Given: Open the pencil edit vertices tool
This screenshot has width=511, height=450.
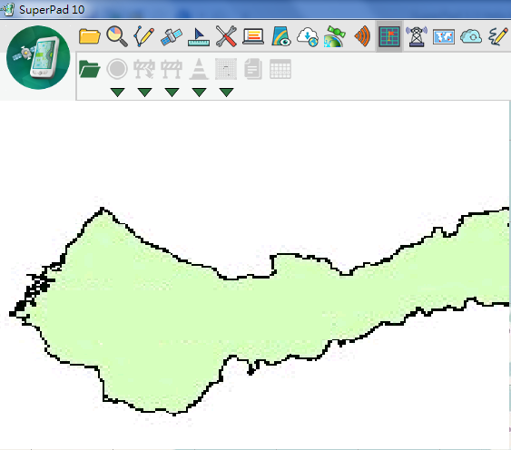Looking at the screenshot, I should (143, 36).
